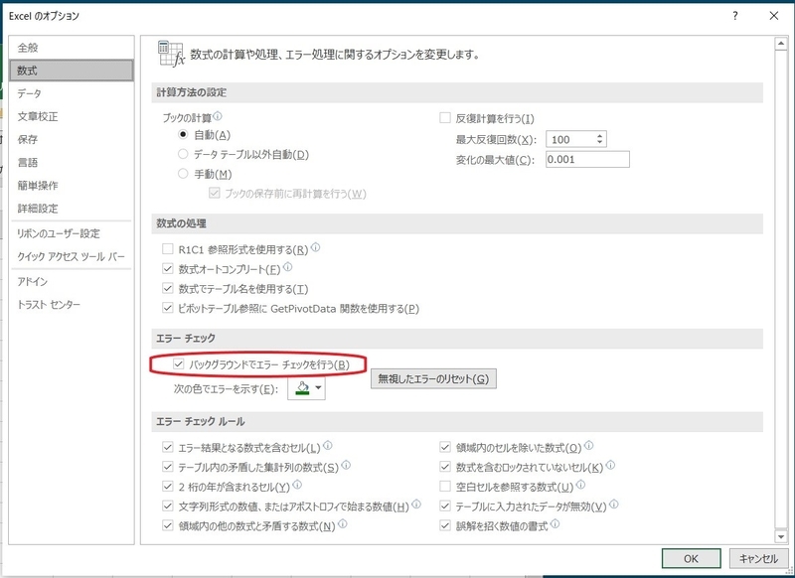
Task: Enable 反復計算を行う checkbox
Action: coord(445,118)
